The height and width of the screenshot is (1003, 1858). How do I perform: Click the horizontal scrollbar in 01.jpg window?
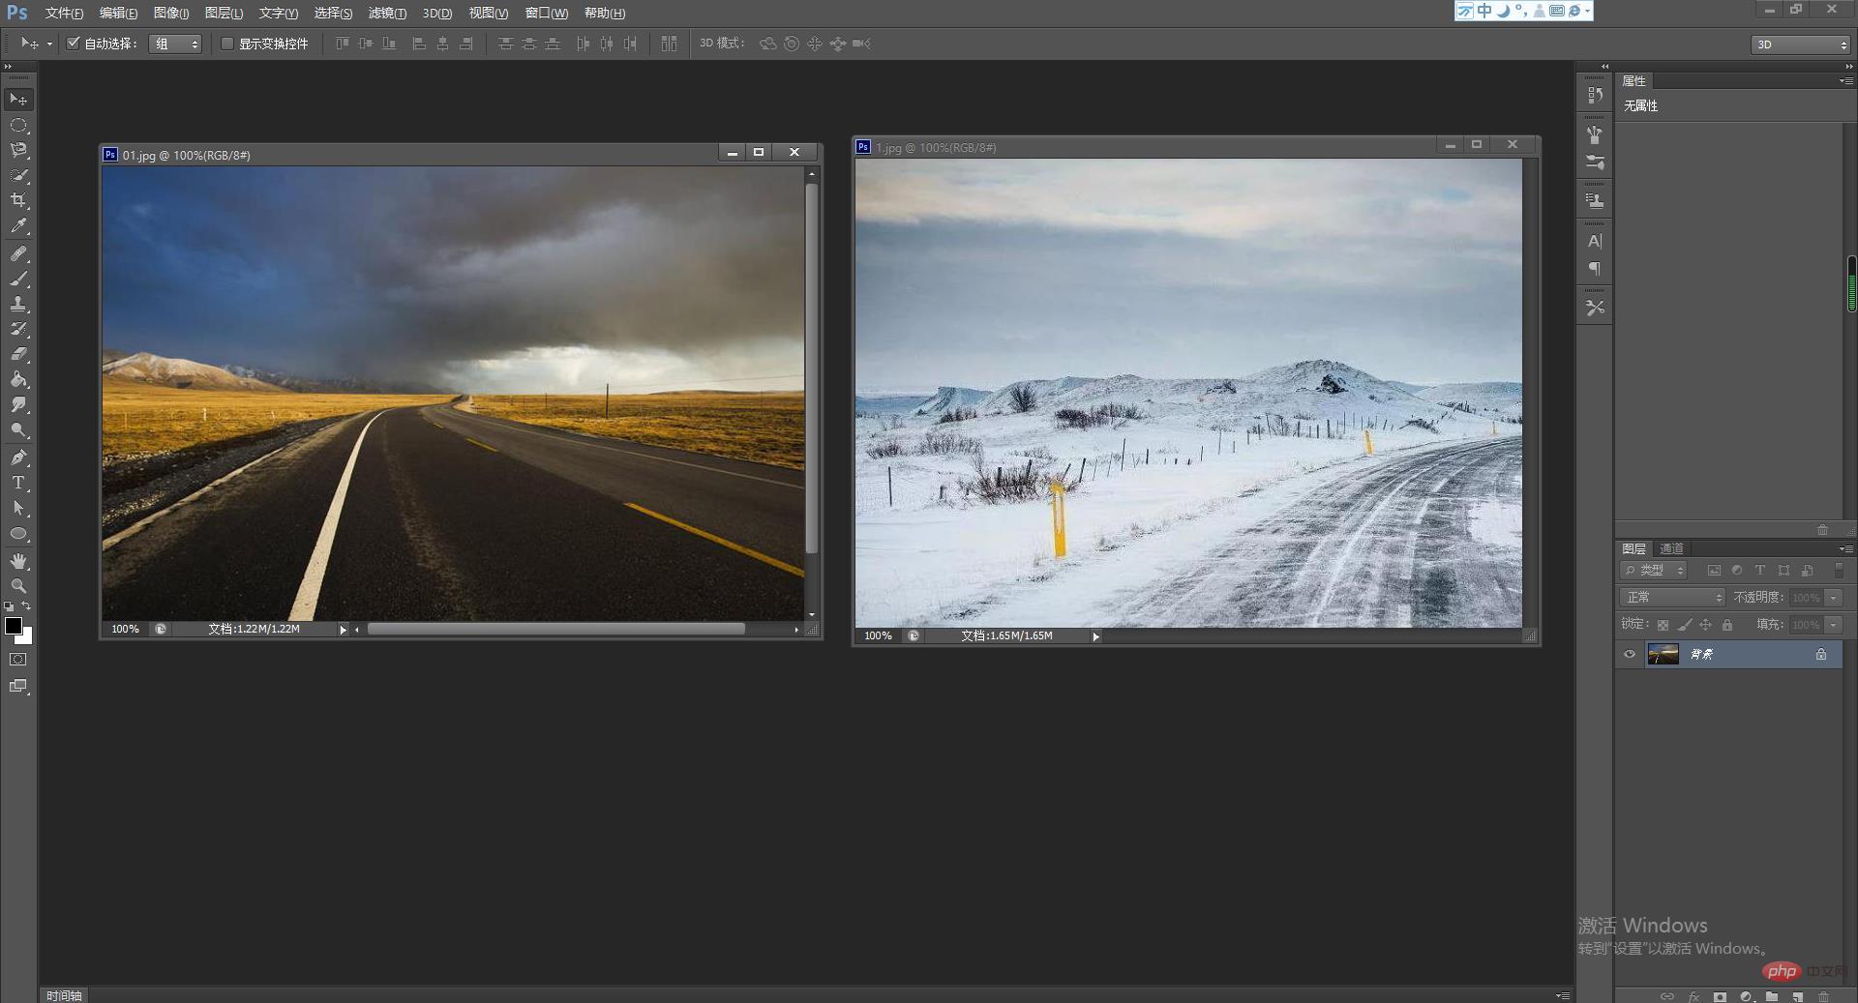point(556,630)
